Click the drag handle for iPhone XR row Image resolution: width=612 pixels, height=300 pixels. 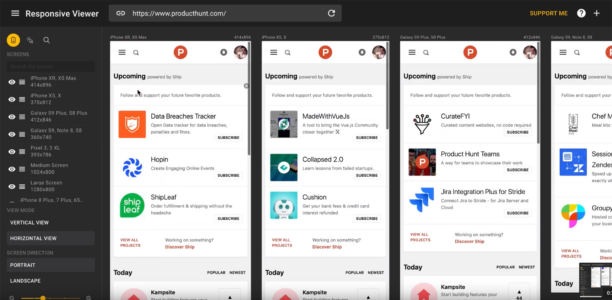(22, 82)
